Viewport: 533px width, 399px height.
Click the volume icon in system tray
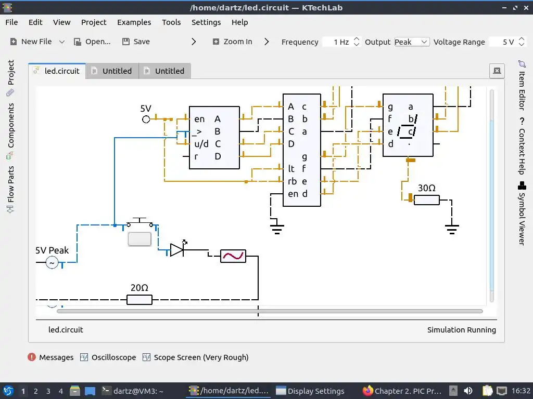(468, 391)
